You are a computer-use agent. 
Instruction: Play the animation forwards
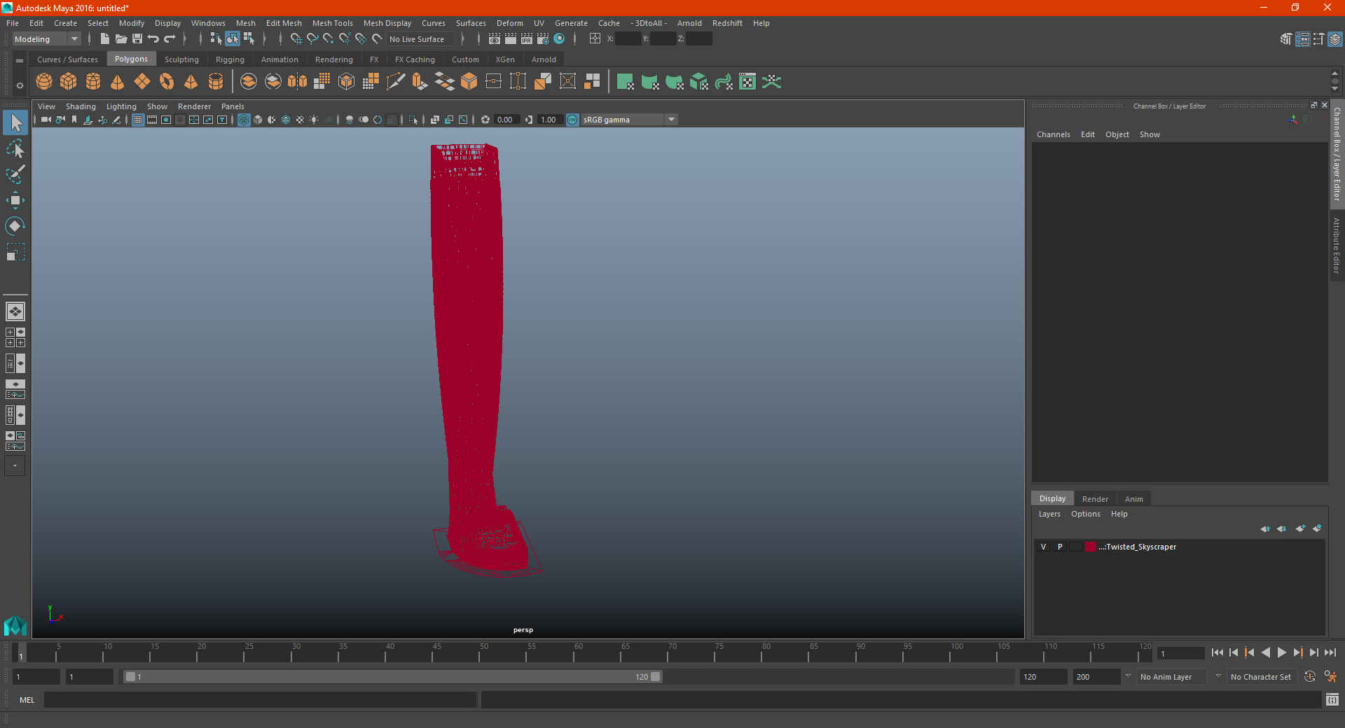[x=1281, y=652]
